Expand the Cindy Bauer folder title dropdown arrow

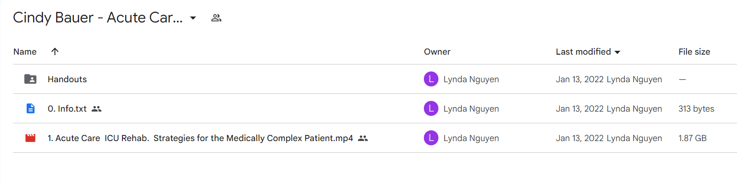coord(193,18)
